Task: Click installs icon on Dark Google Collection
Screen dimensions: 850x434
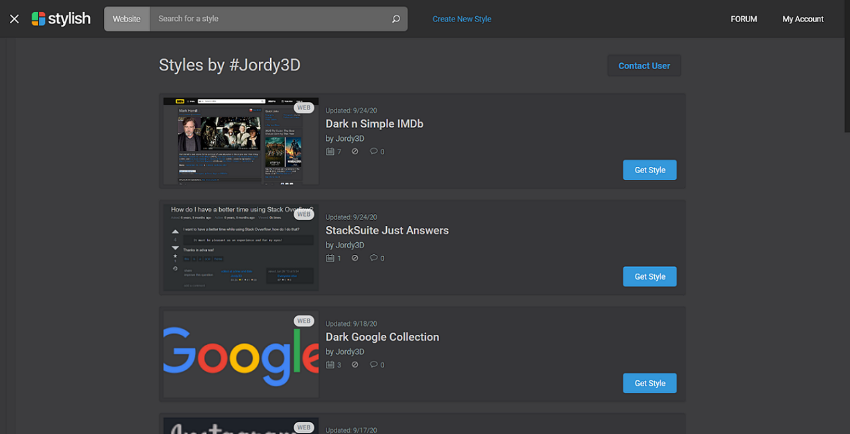Action: (330, 365)
